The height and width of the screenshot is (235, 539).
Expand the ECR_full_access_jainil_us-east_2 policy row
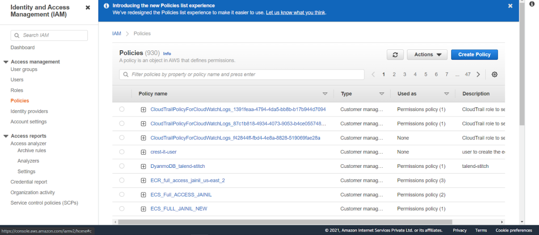143,181
